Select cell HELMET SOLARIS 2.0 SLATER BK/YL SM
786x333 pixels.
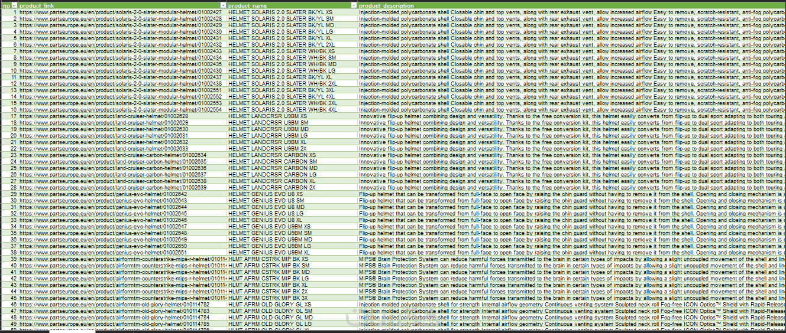click(292, 18)
